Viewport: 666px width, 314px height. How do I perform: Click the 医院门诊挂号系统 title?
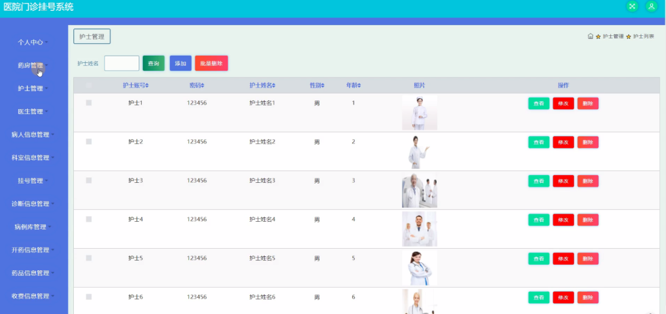coord(38,7)
